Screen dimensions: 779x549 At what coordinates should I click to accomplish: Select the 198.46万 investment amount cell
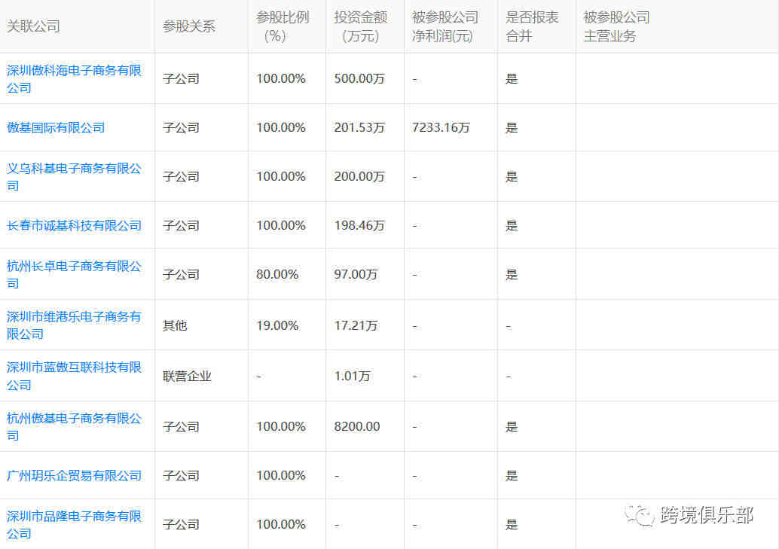click(359, 226)
